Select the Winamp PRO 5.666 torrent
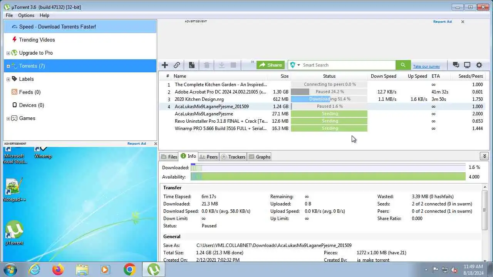 (x=324, y=128)
